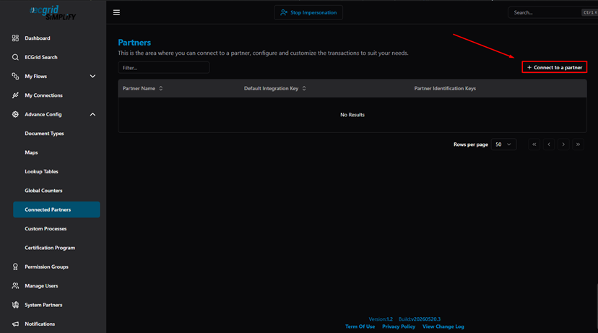Viewport: 598px width, 333px height.
Task: Click the Advance Config gear icon
Action: (15, 114)
